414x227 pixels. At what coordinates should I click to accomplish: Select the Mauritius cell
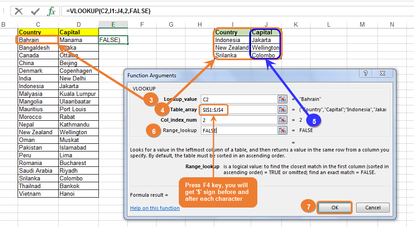[38, 109]
